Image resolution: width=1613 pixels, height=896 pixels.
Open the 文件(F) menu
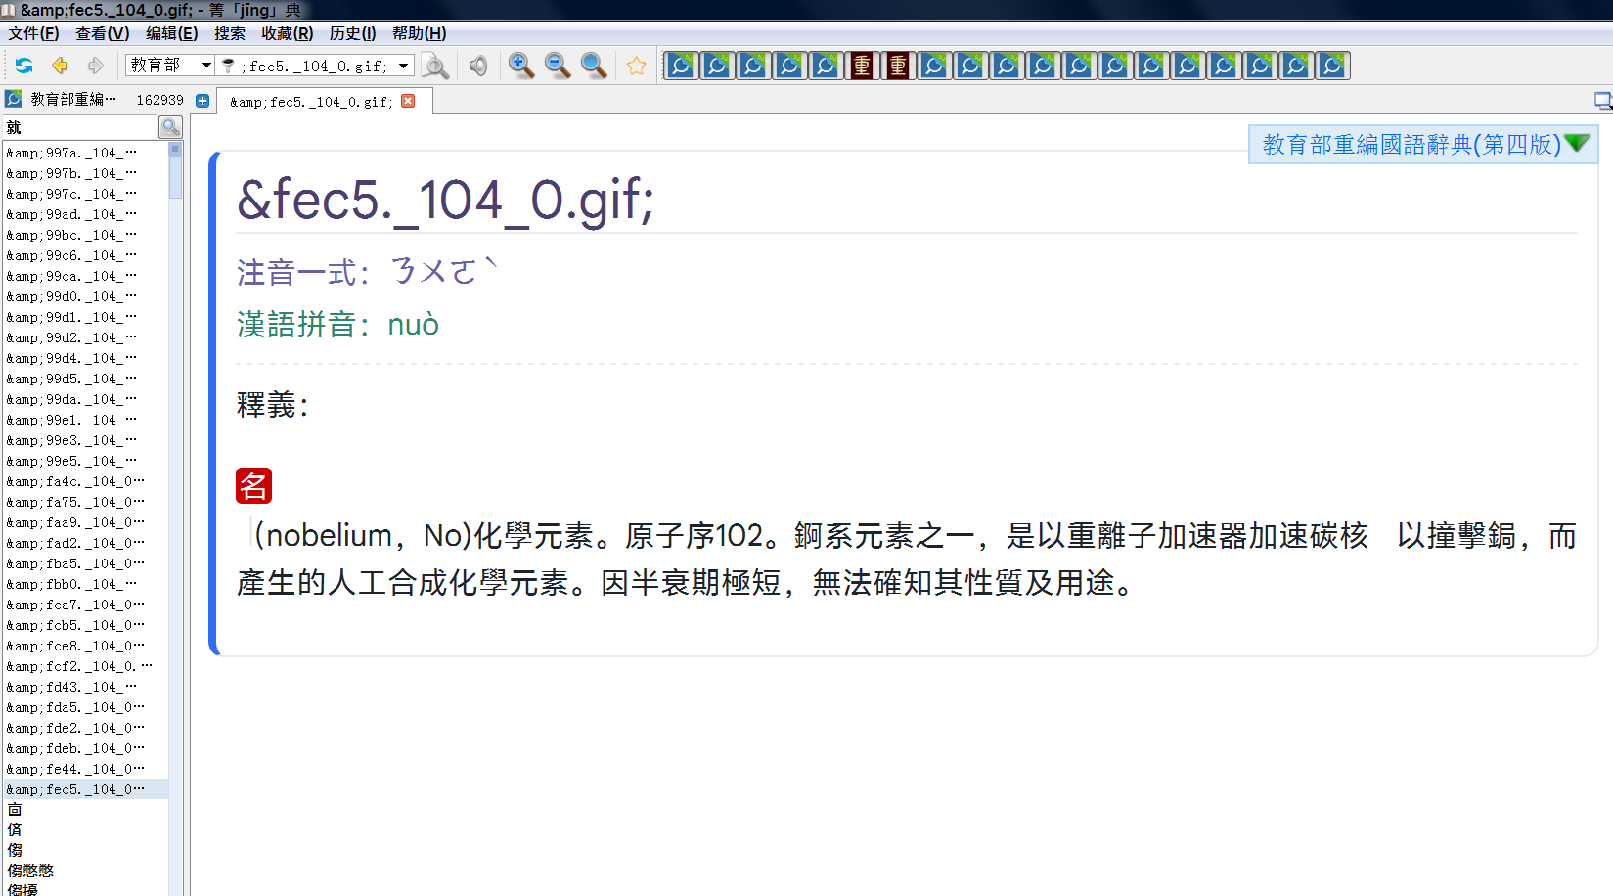coord(33,33)
